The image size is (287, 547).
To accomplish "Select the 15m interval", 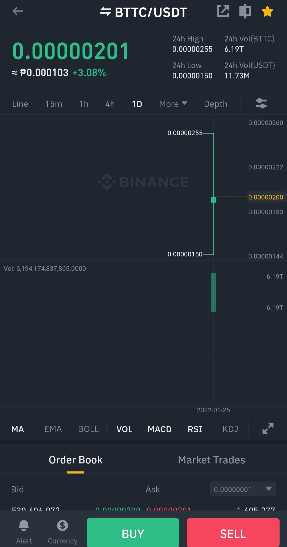I will (x=54, y=104).
